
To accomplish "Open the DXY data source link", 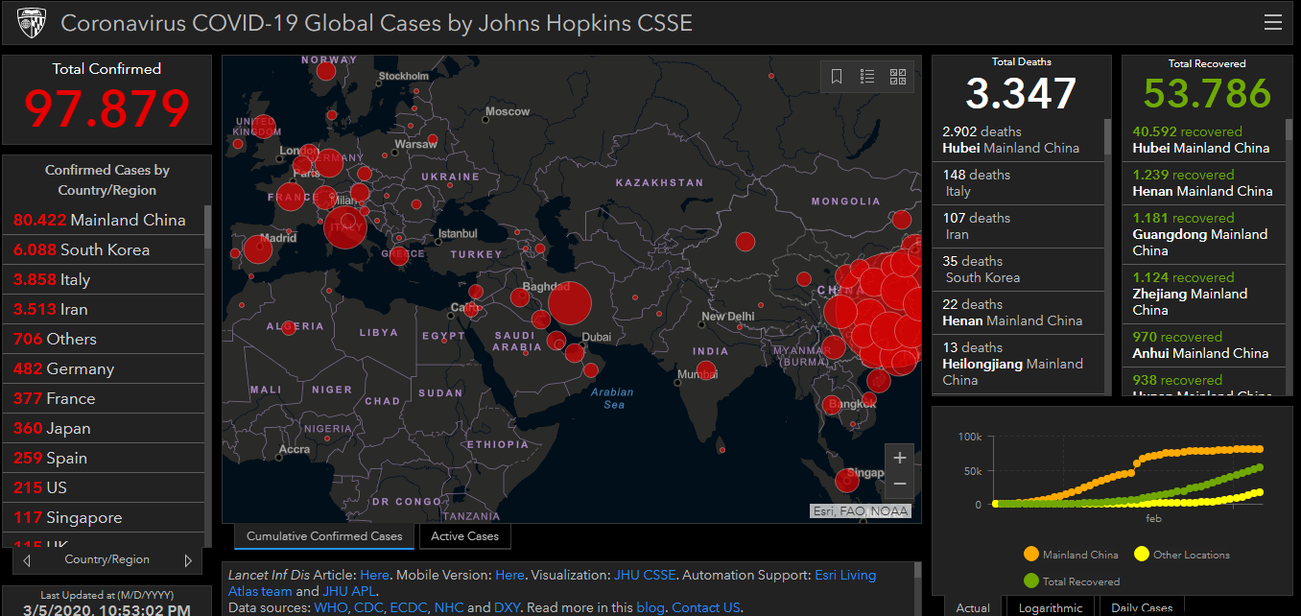I will pos(507,607).
